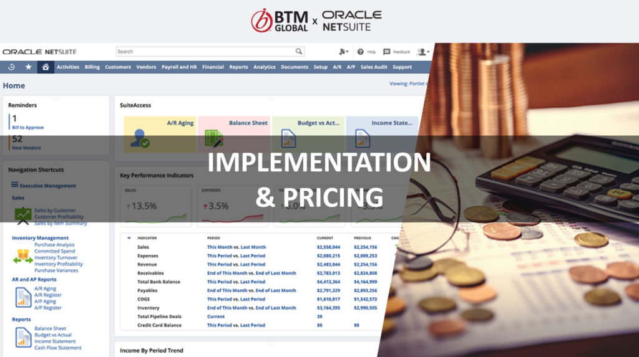This screenshot has height=357, width=639.
Task: Click the Sales 'Last Month' period link
Action: [253, 247]
